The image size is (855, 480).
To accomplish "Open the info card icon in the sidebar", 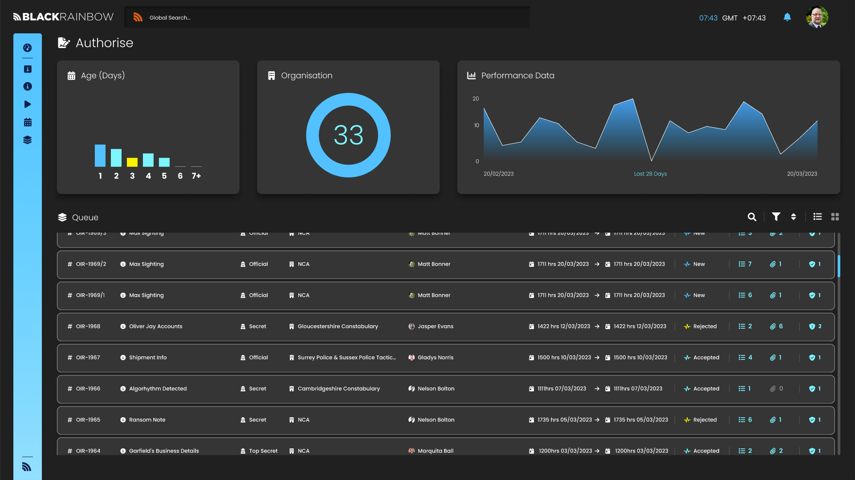I will click(x=28, y=69).
